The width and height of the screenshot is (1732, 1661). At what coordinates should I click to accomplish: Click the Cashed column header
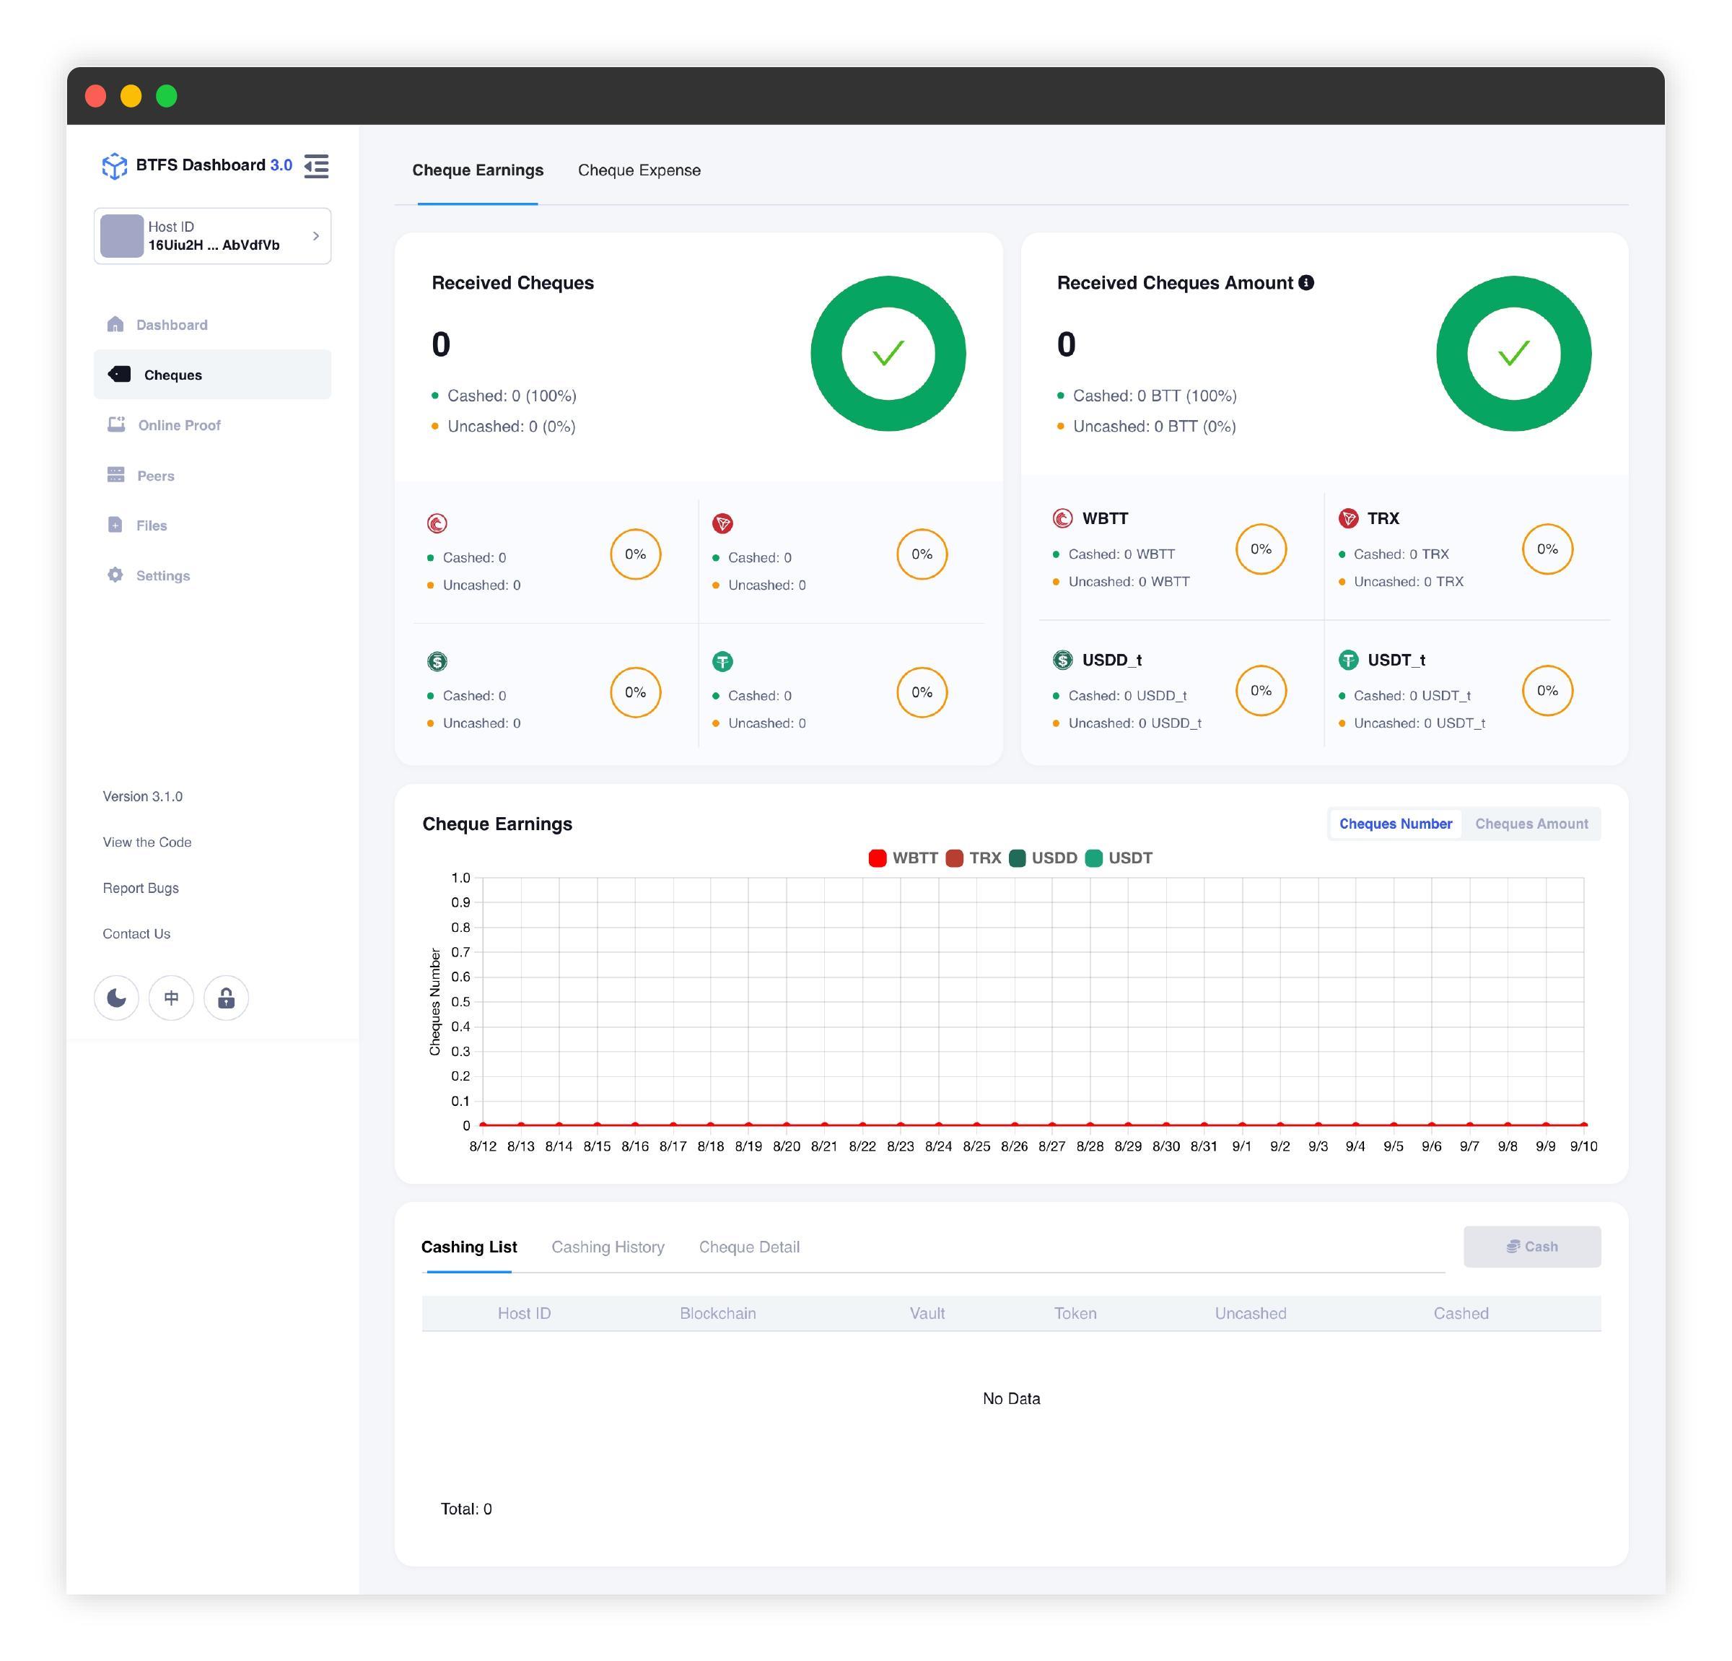click(1461, 1313)
